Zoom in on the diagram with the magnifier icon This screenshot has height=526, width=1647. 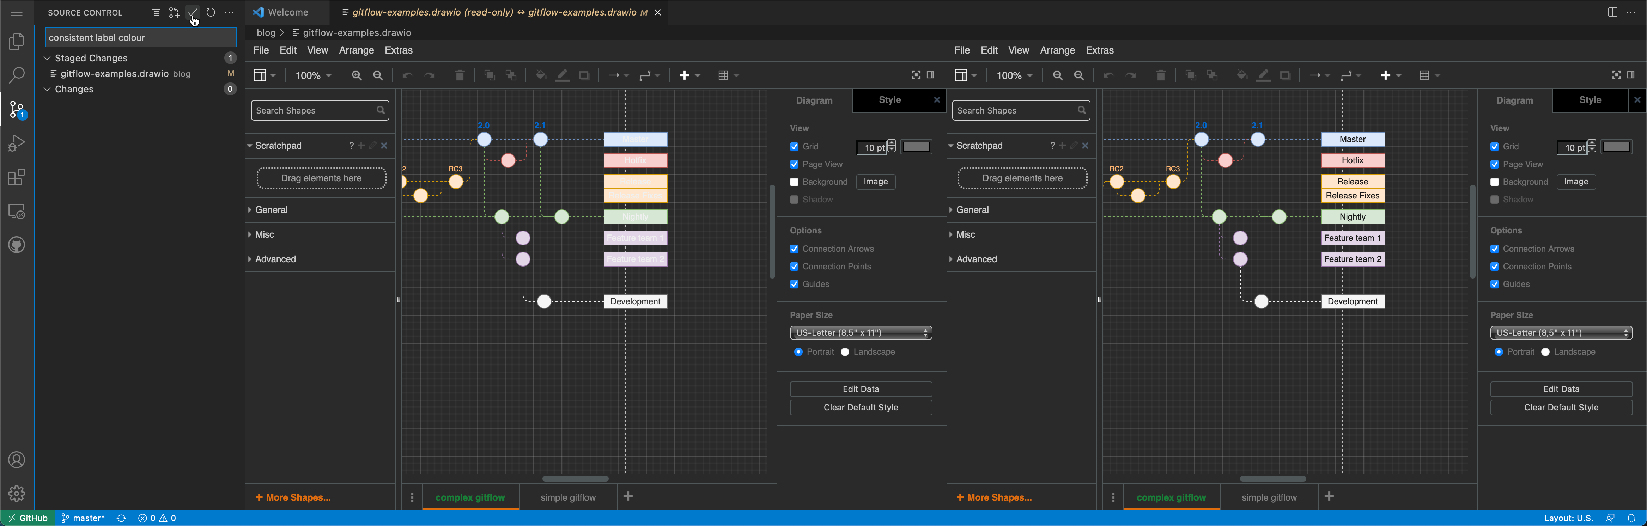coord(356,75)
